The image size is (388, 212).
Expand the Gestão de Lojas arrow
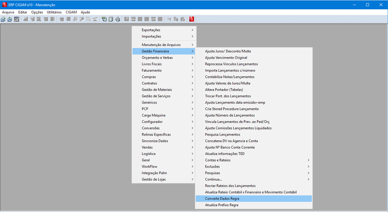(x=192, y=180)
